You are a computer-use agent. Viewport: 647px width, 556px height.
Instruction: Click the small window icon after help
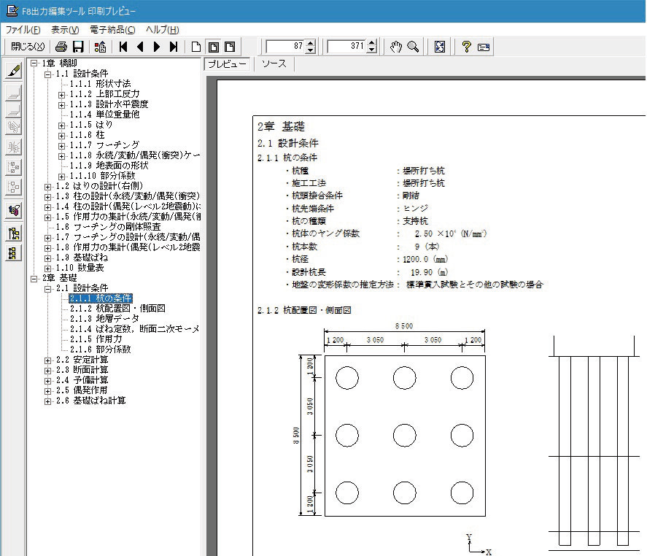[x=483, y=47]
